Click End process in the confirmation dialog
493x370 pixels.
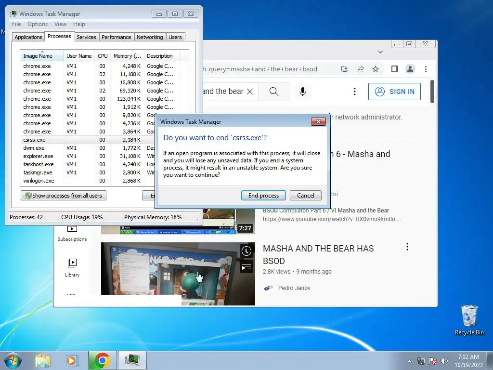(x=263, y=196)
